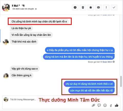Attach a file using paperclip icon

pos(93,105)
